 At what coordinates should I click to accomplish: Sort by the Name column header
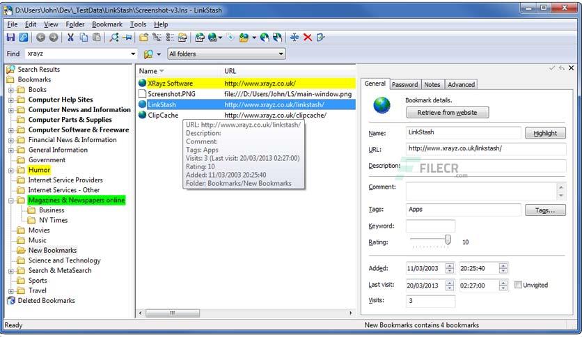point(178,71)
